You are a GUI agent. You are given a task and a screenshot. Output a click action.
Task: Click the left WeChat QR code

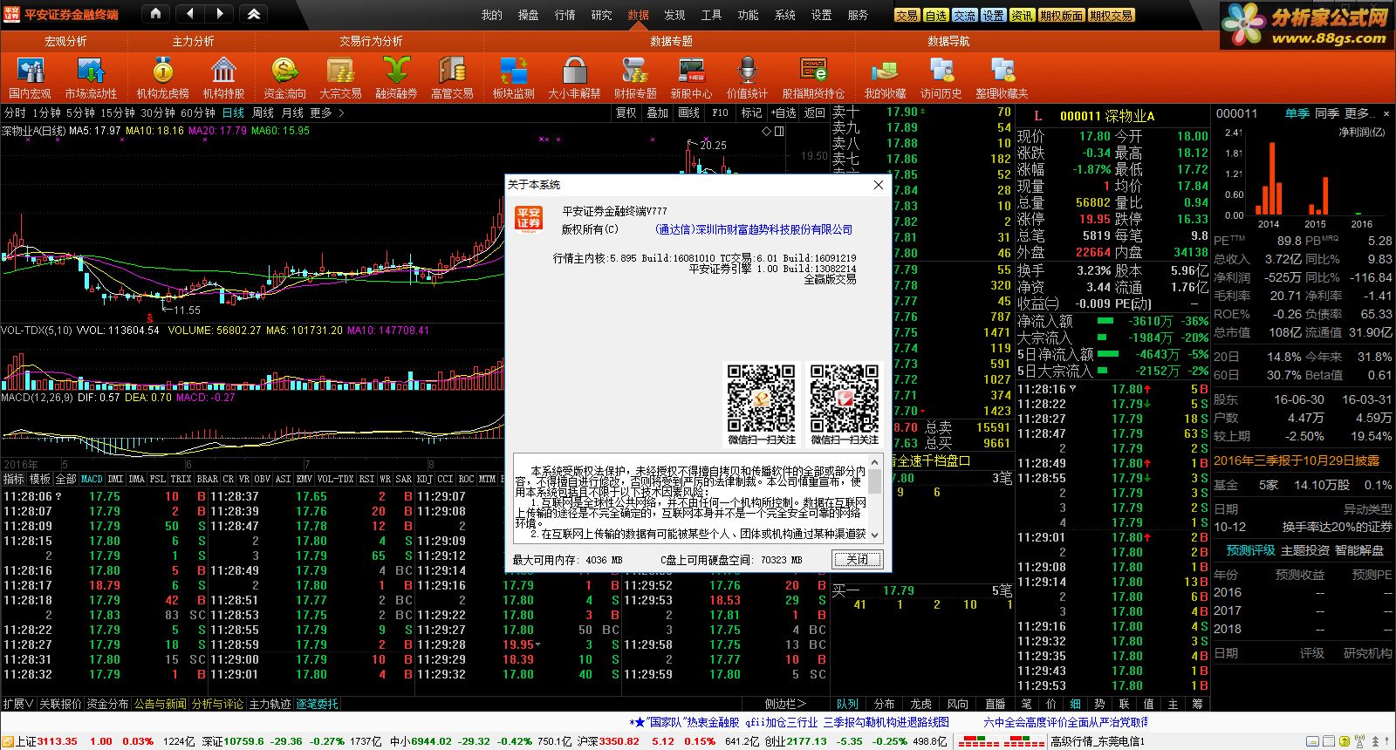761,399
